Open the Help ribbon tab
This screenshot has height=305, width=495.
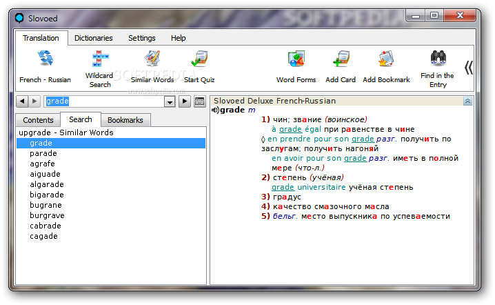pos(179,38)
